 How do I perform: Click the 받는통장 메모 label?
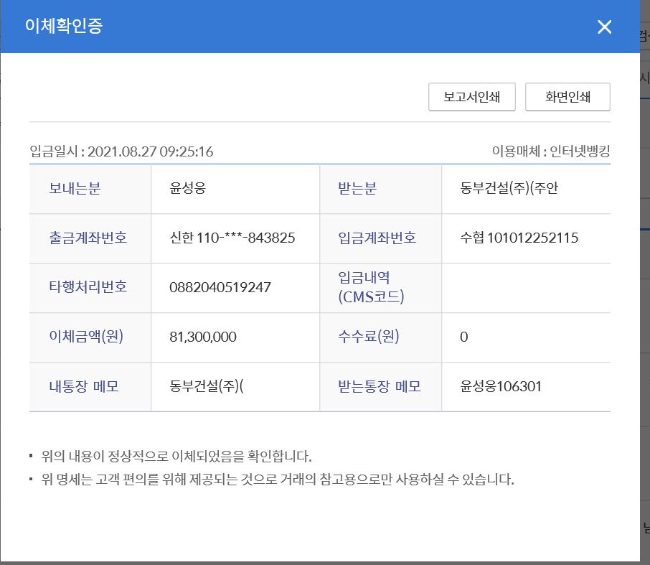tap(380, 386)
